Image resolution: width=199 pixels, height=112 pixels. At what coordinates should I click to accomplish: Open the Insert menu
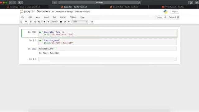point(46,17)
